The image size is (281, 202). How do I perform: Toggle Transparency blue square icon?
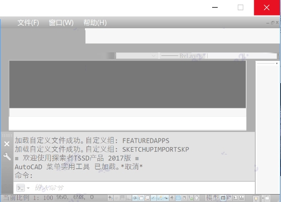click(x=178, y=198)
